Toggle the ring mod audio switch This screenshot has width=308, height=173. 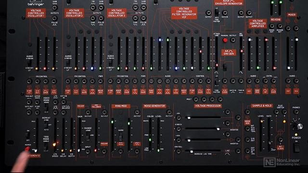click(x=121, y=136)
